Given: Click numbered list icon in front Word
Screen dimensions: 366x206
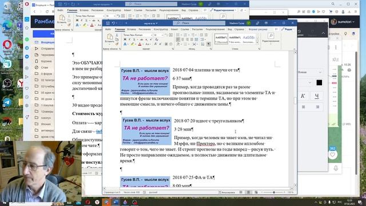Looking at the screenshot, I should (185, 35).
